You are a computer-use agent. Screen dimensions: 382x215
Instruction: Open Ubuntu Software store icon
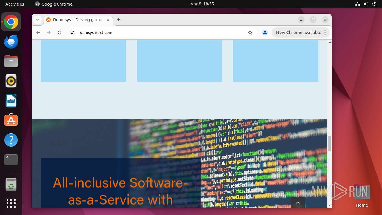tap(11, 120)
